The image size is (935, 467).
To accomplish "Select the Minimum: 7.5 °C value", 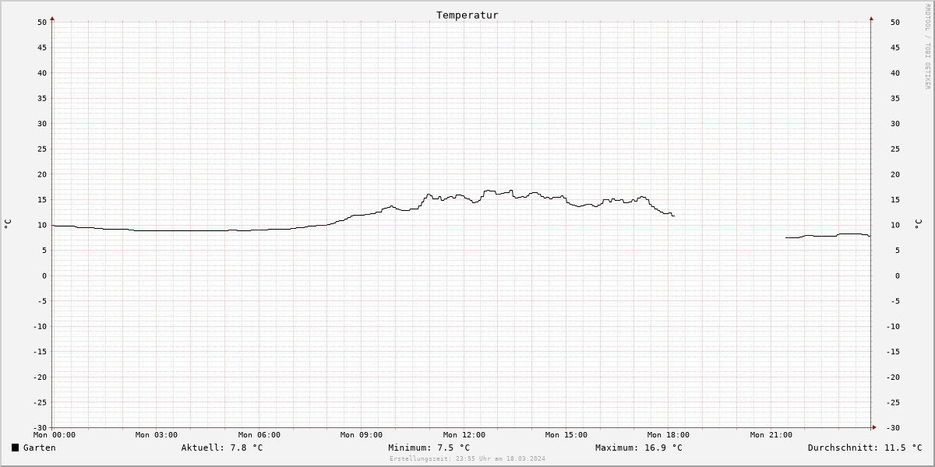I will (x=429, y=448).
